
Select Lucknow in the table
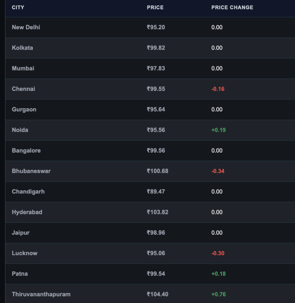(25, 253)
